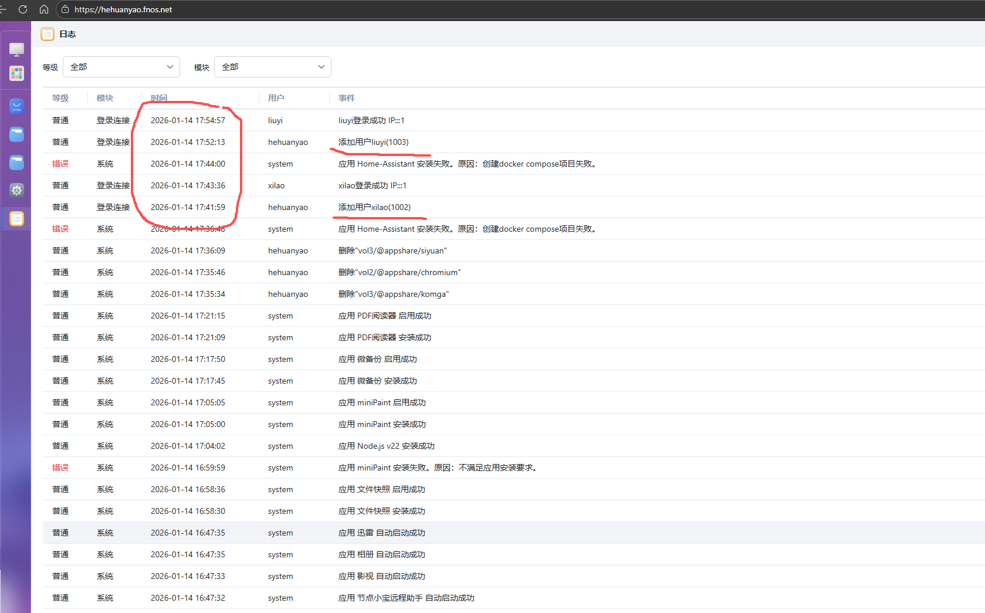The height and width of the screenshot is (613, 985).
Task: Open folder icon directly below the Store icon
Action: (16, 134)
